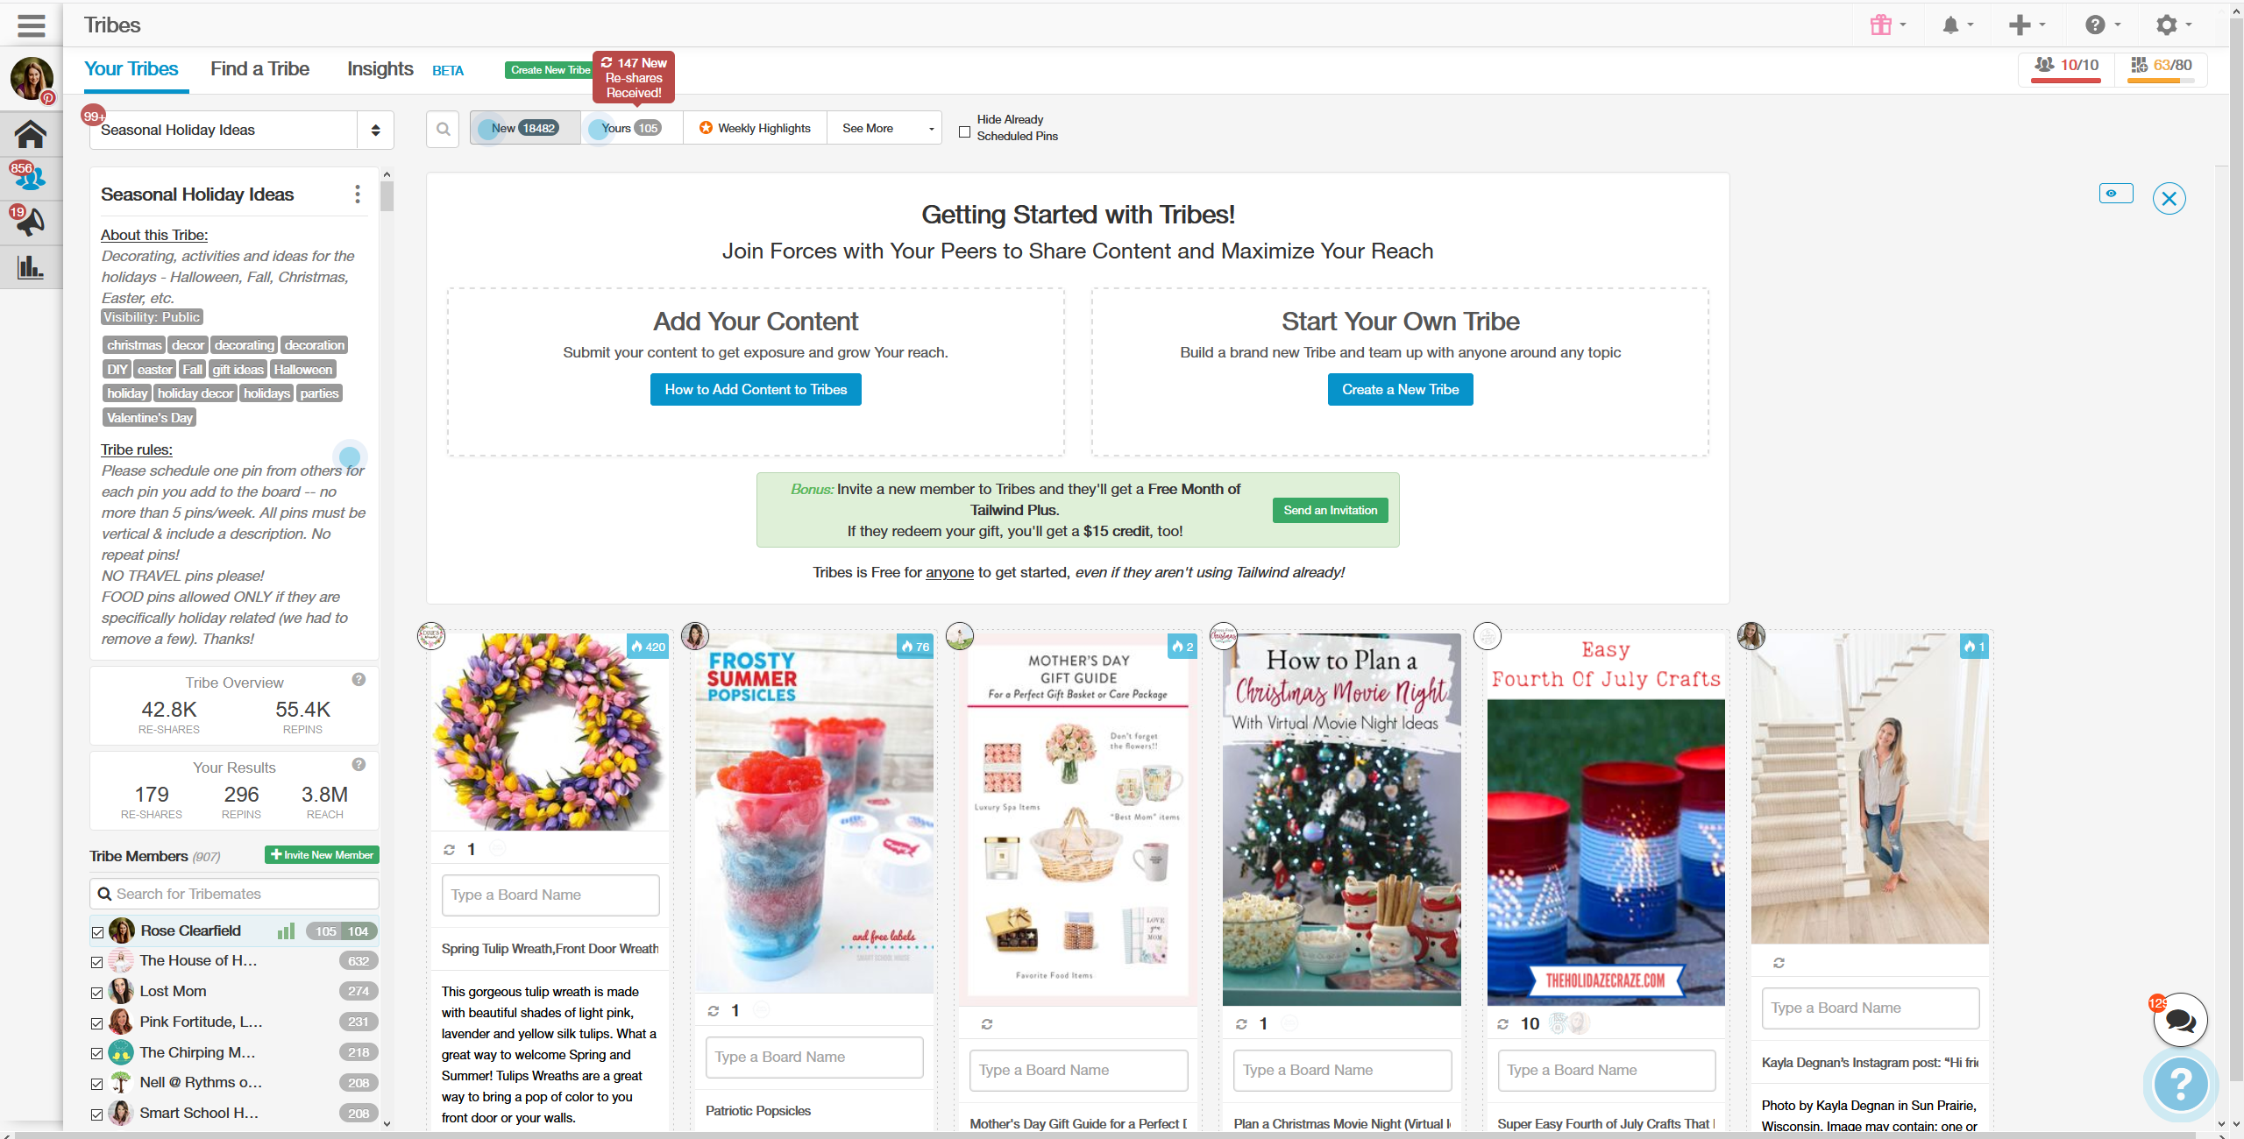Viewport: 2244px width, 1139px height.
Task: Open the hamburger menu icon
Action: click(31, 25)
